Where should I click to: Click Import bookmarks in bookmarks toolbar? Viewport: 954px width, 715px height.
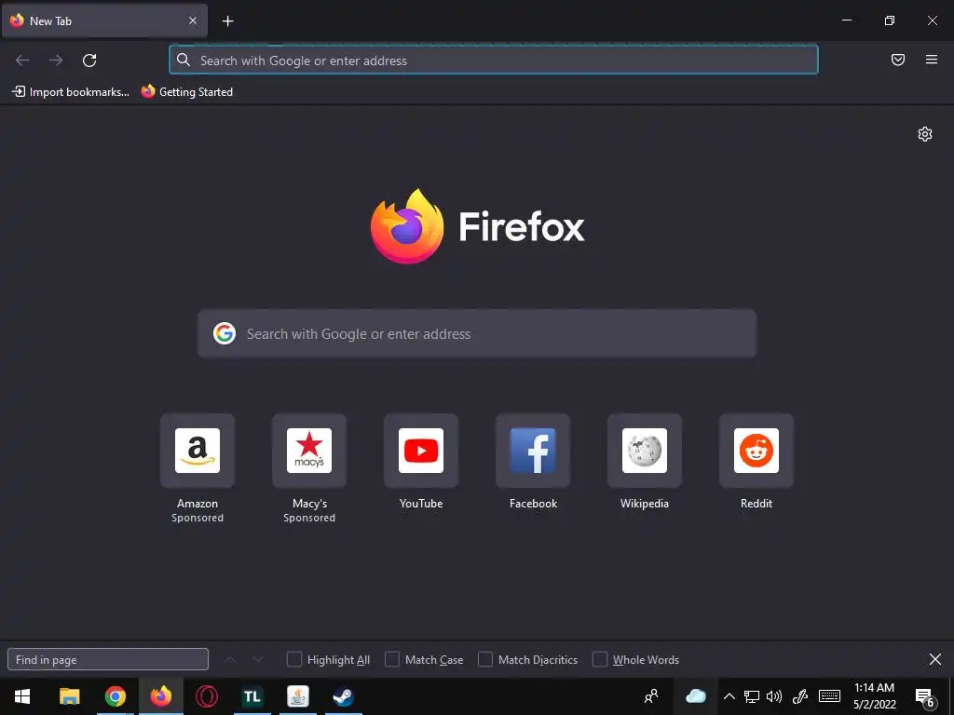coord(71,92)
